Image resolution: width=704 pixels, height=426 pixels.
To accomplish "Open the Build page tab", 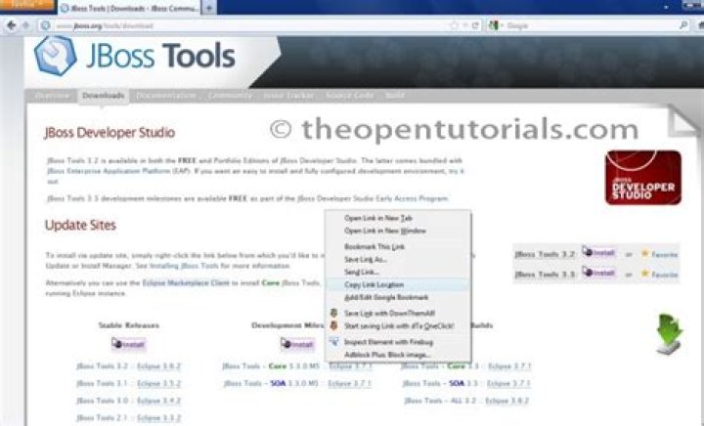I will [395, 96].
